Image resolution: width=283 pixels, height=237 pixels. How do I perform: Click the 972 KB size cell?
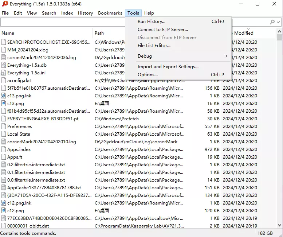point(212,149)
